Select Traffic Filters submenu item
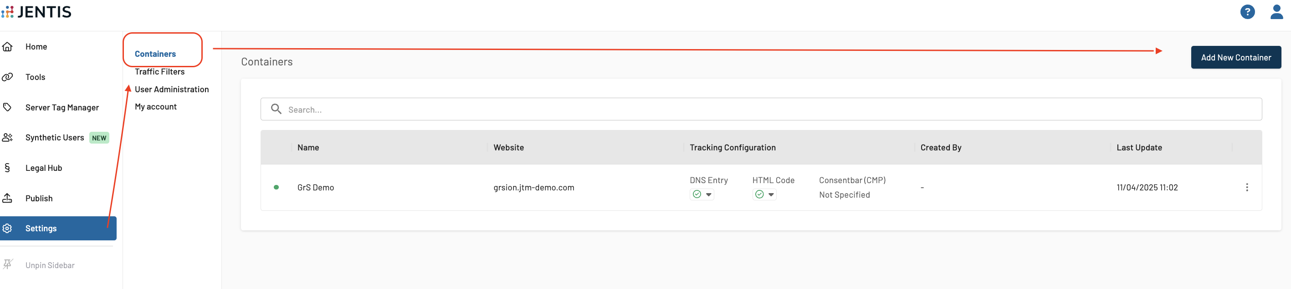This screenshot has height=289, width=1291. point(159,71)
